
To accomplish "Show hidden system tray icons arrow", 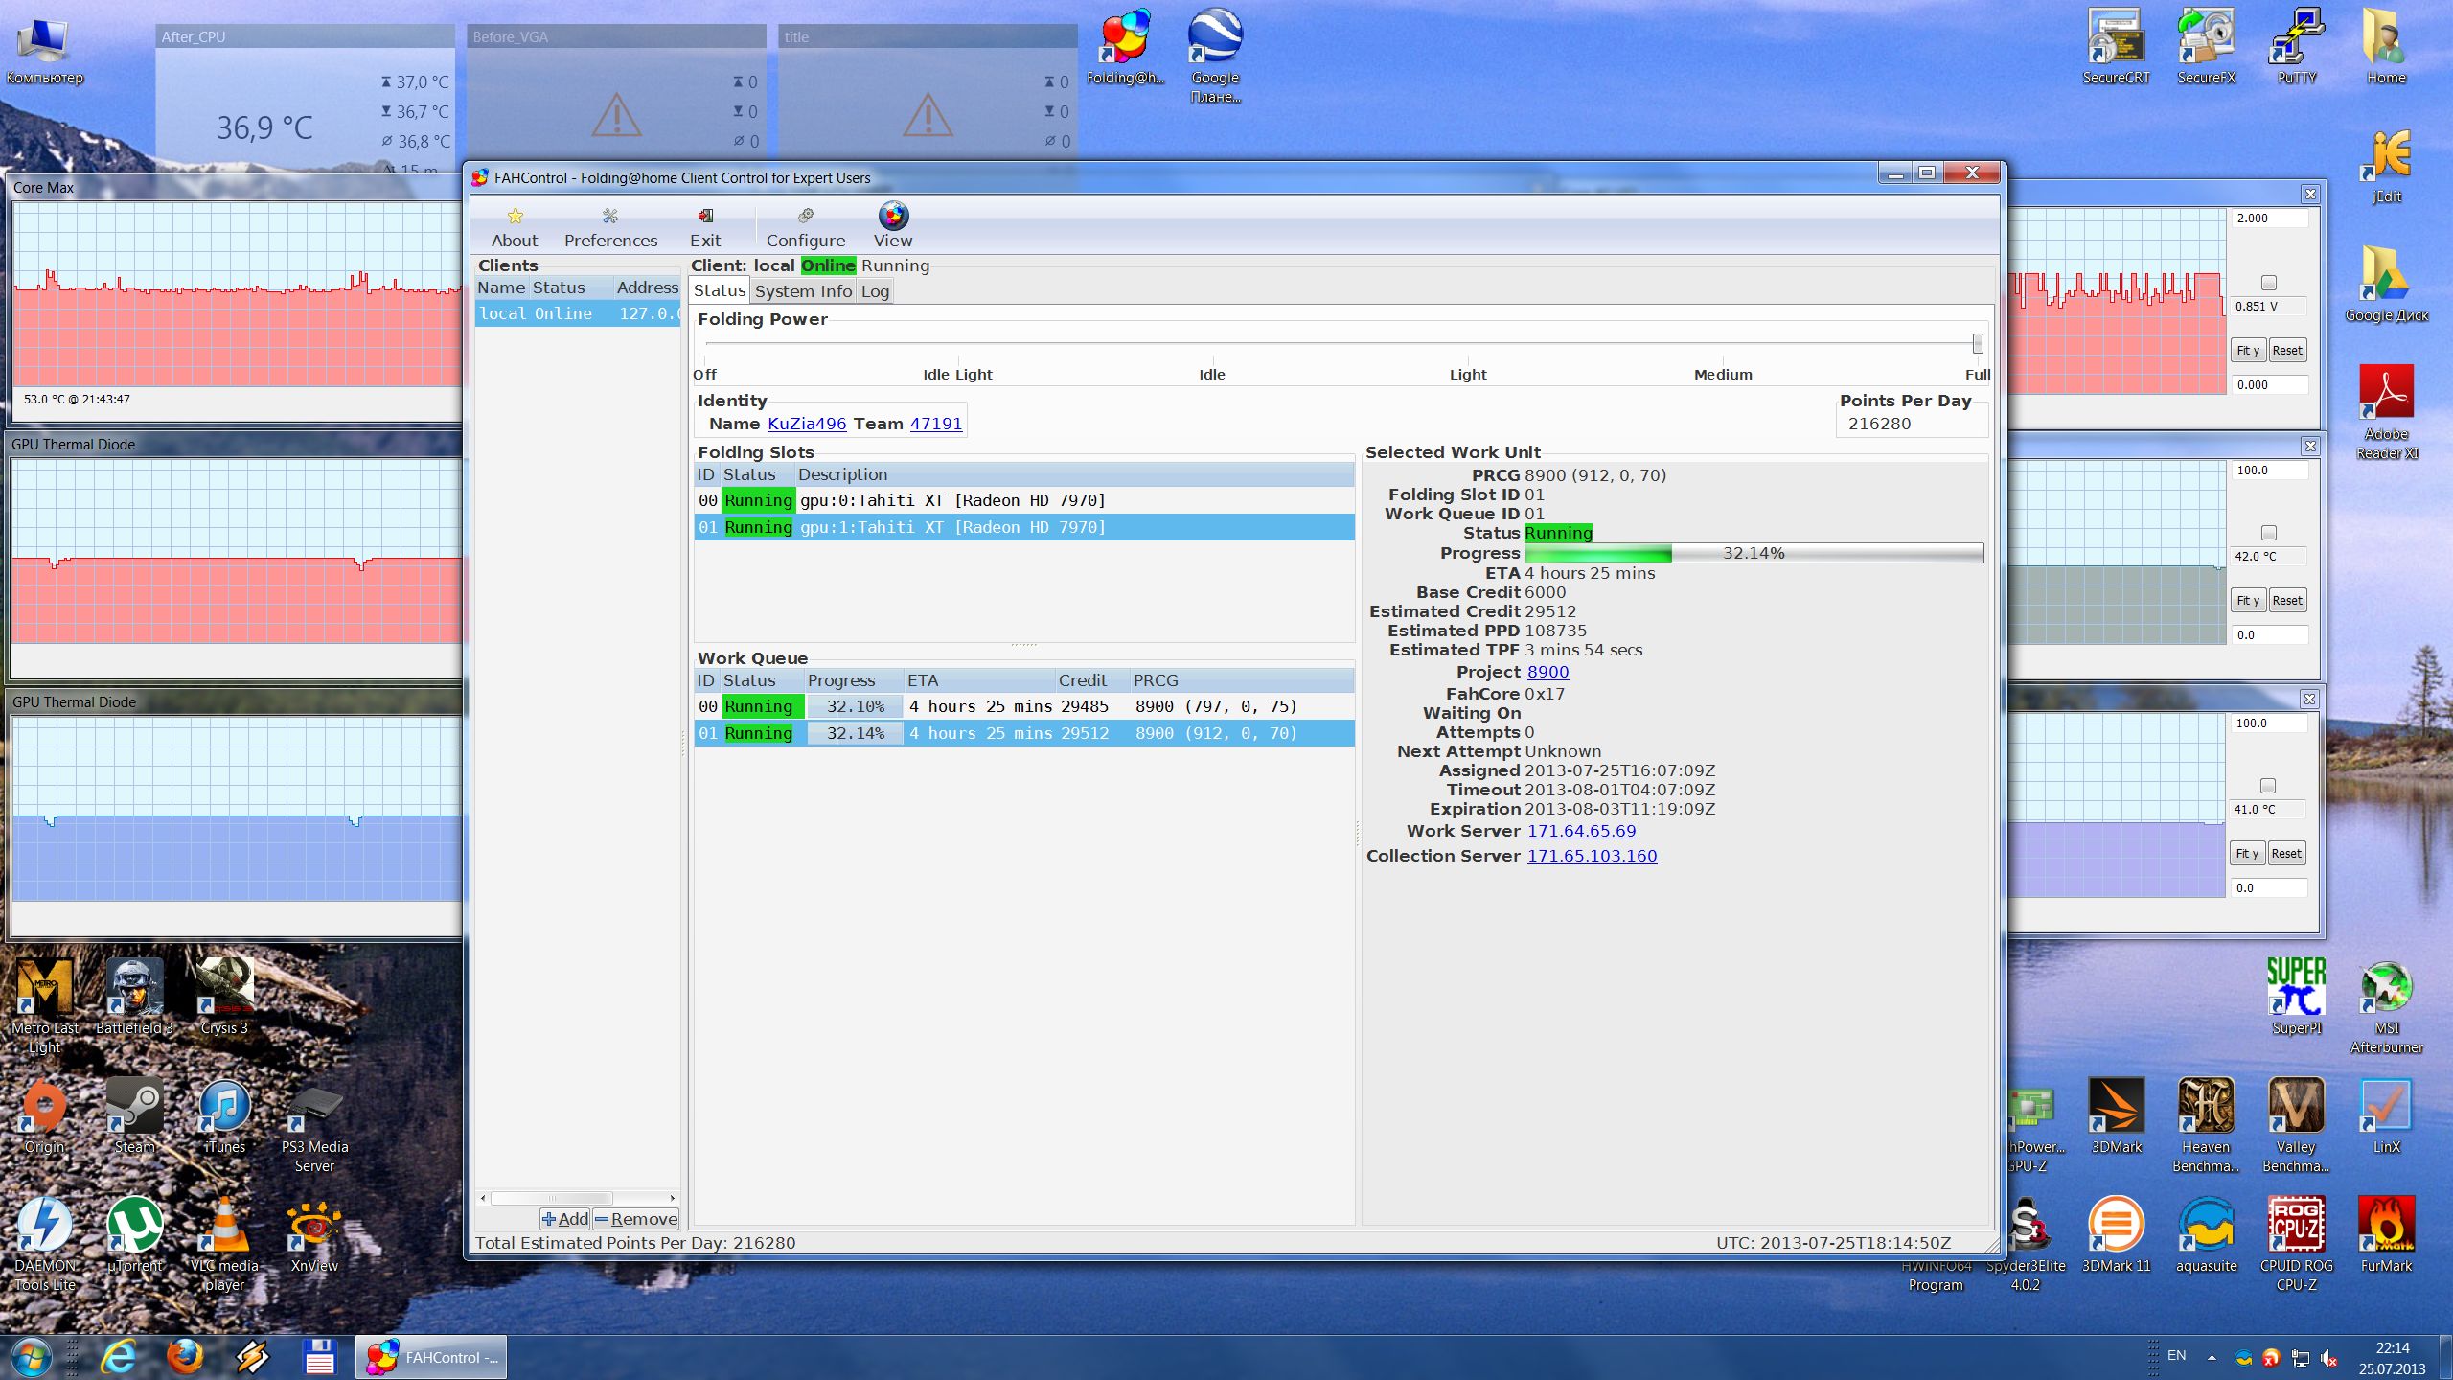I will coord(2212,1357).
